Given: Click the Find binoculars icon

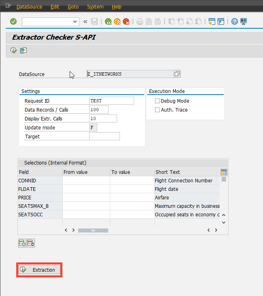Looking at the screenshot, I should (x=149, y=21).
